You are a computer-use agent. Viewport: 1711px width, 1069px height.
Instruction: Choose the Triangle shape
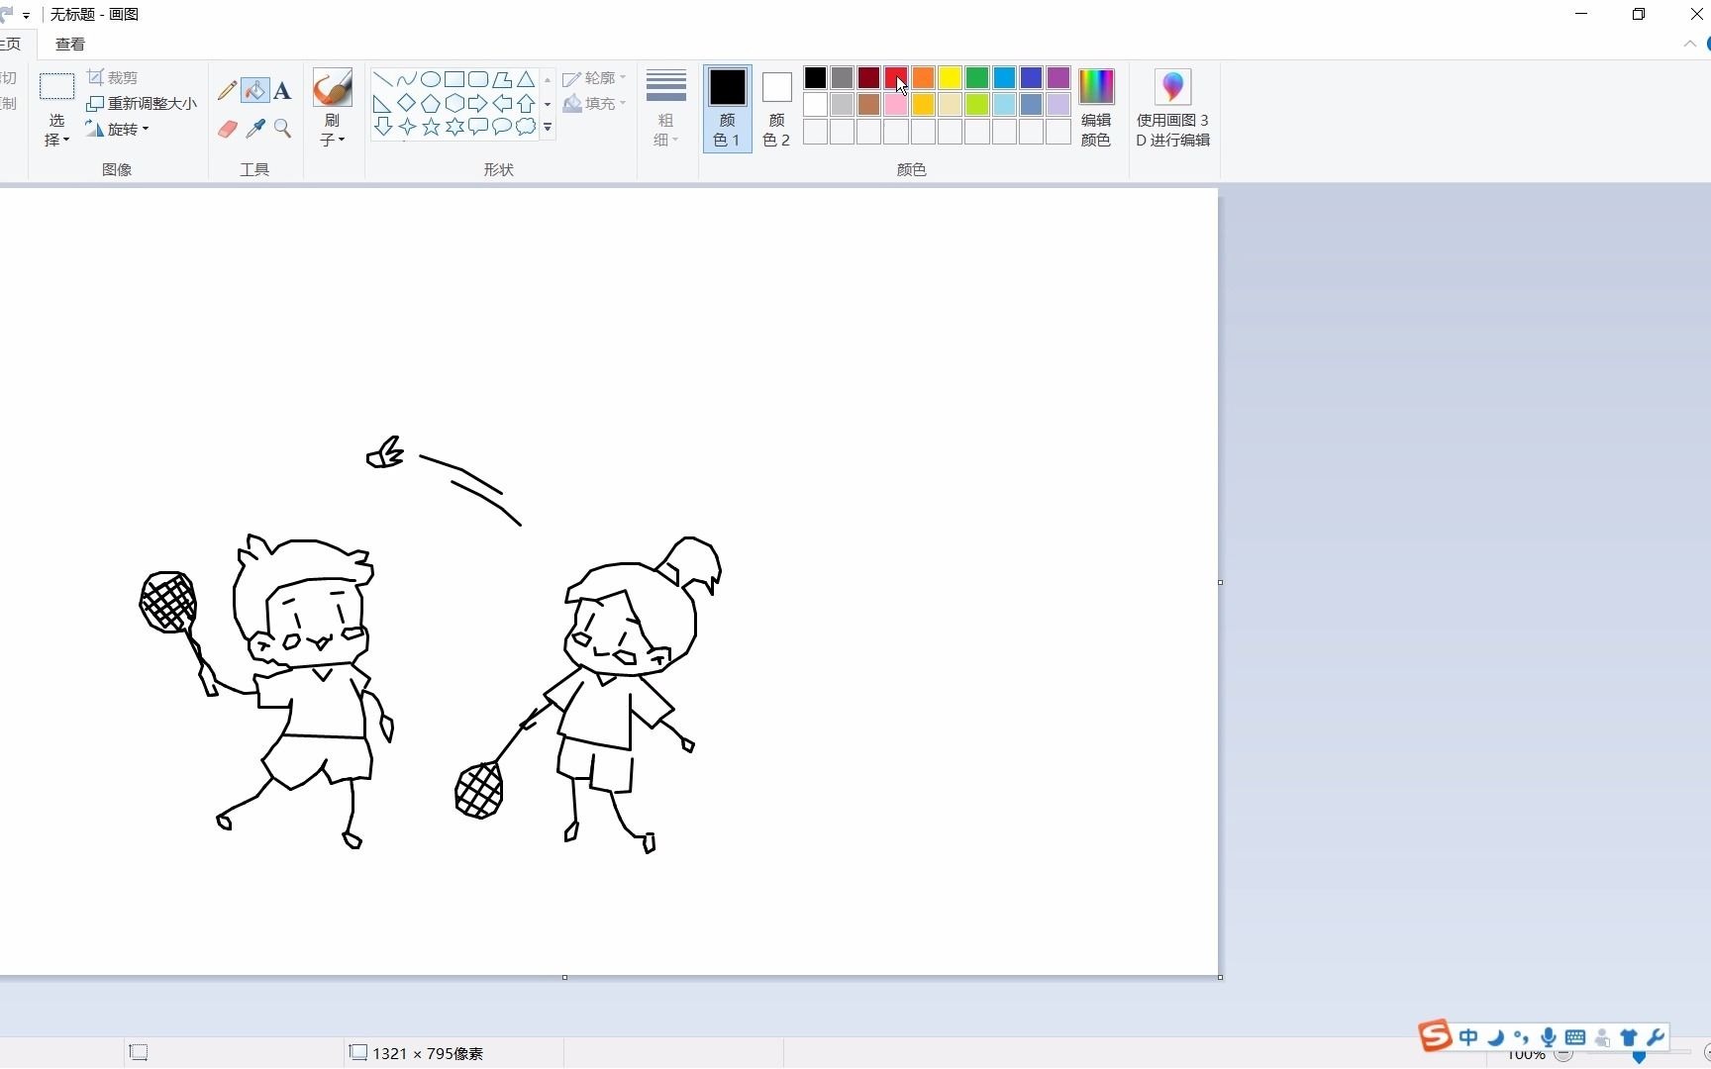(526, 79)
